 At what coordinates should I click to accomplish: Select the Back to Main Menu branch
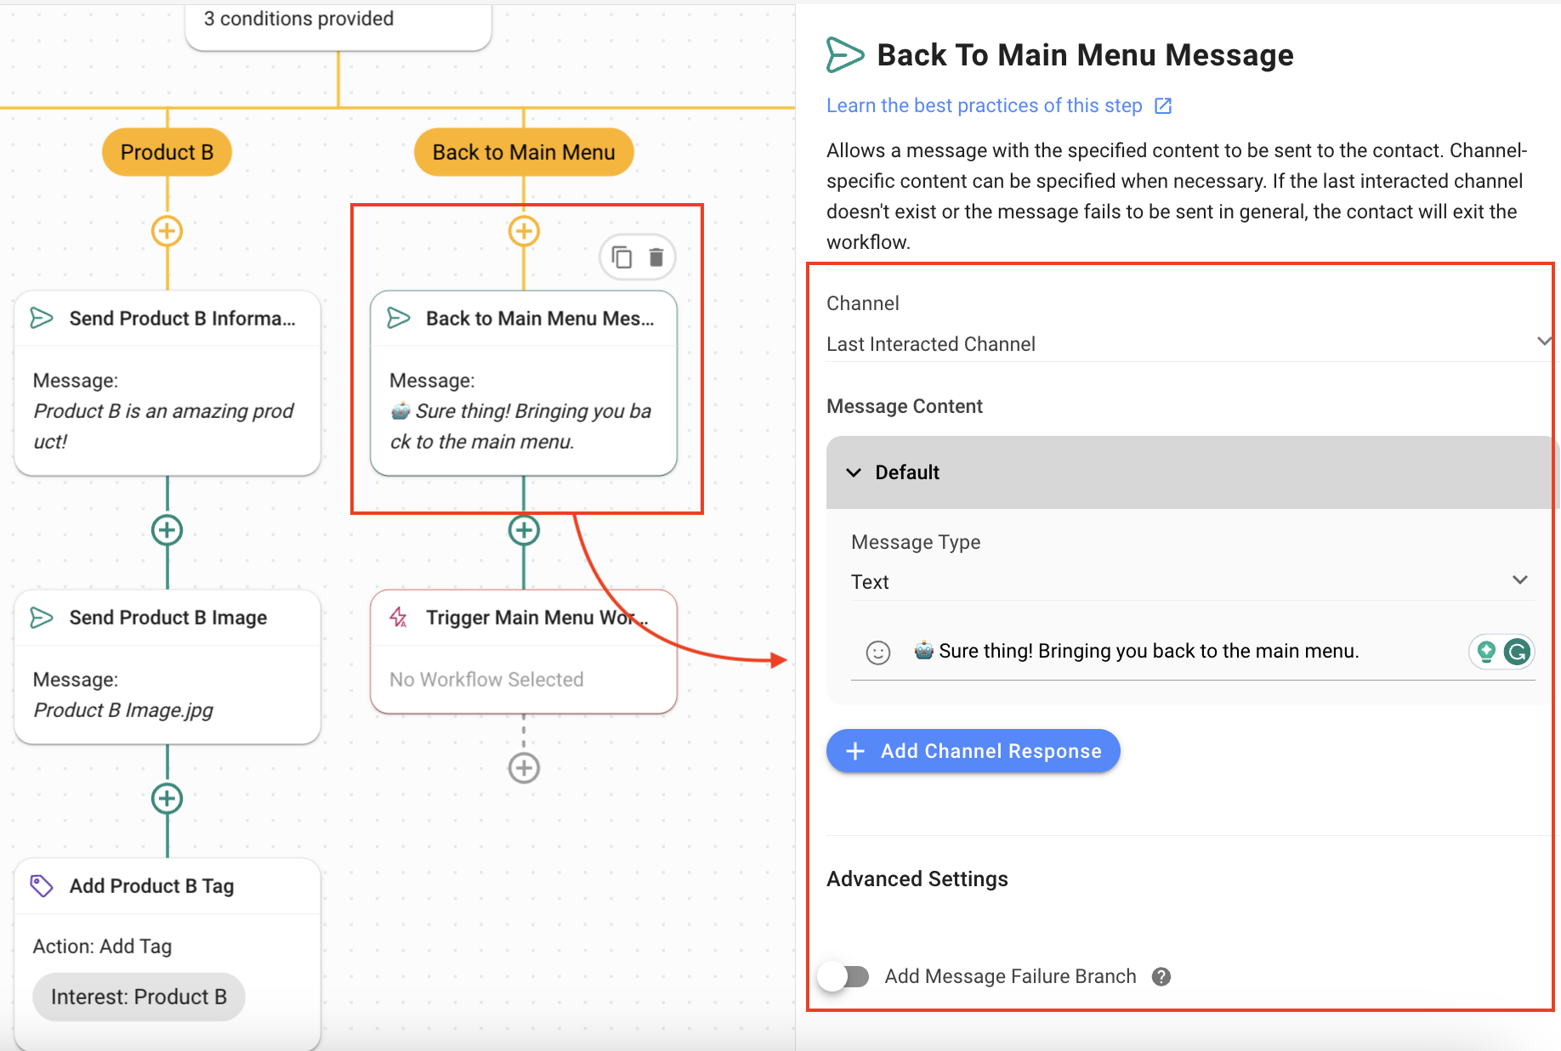pyautogui.click(x=524, y=152)
